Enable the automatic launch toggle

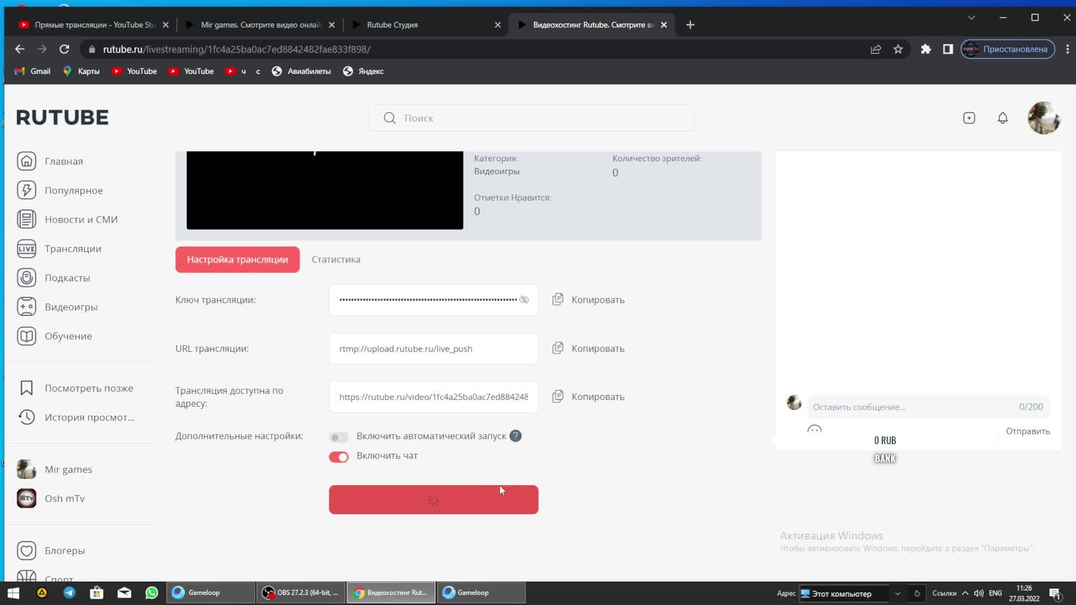point(338,437)
